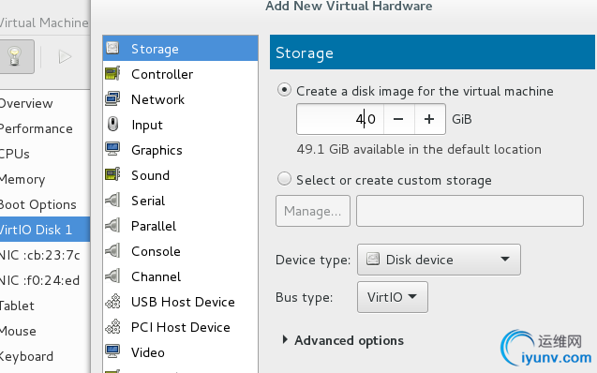This screenshot has height=373, width=597.
Task: Select the Input mouse icon
Action: [x=112, y=124]
